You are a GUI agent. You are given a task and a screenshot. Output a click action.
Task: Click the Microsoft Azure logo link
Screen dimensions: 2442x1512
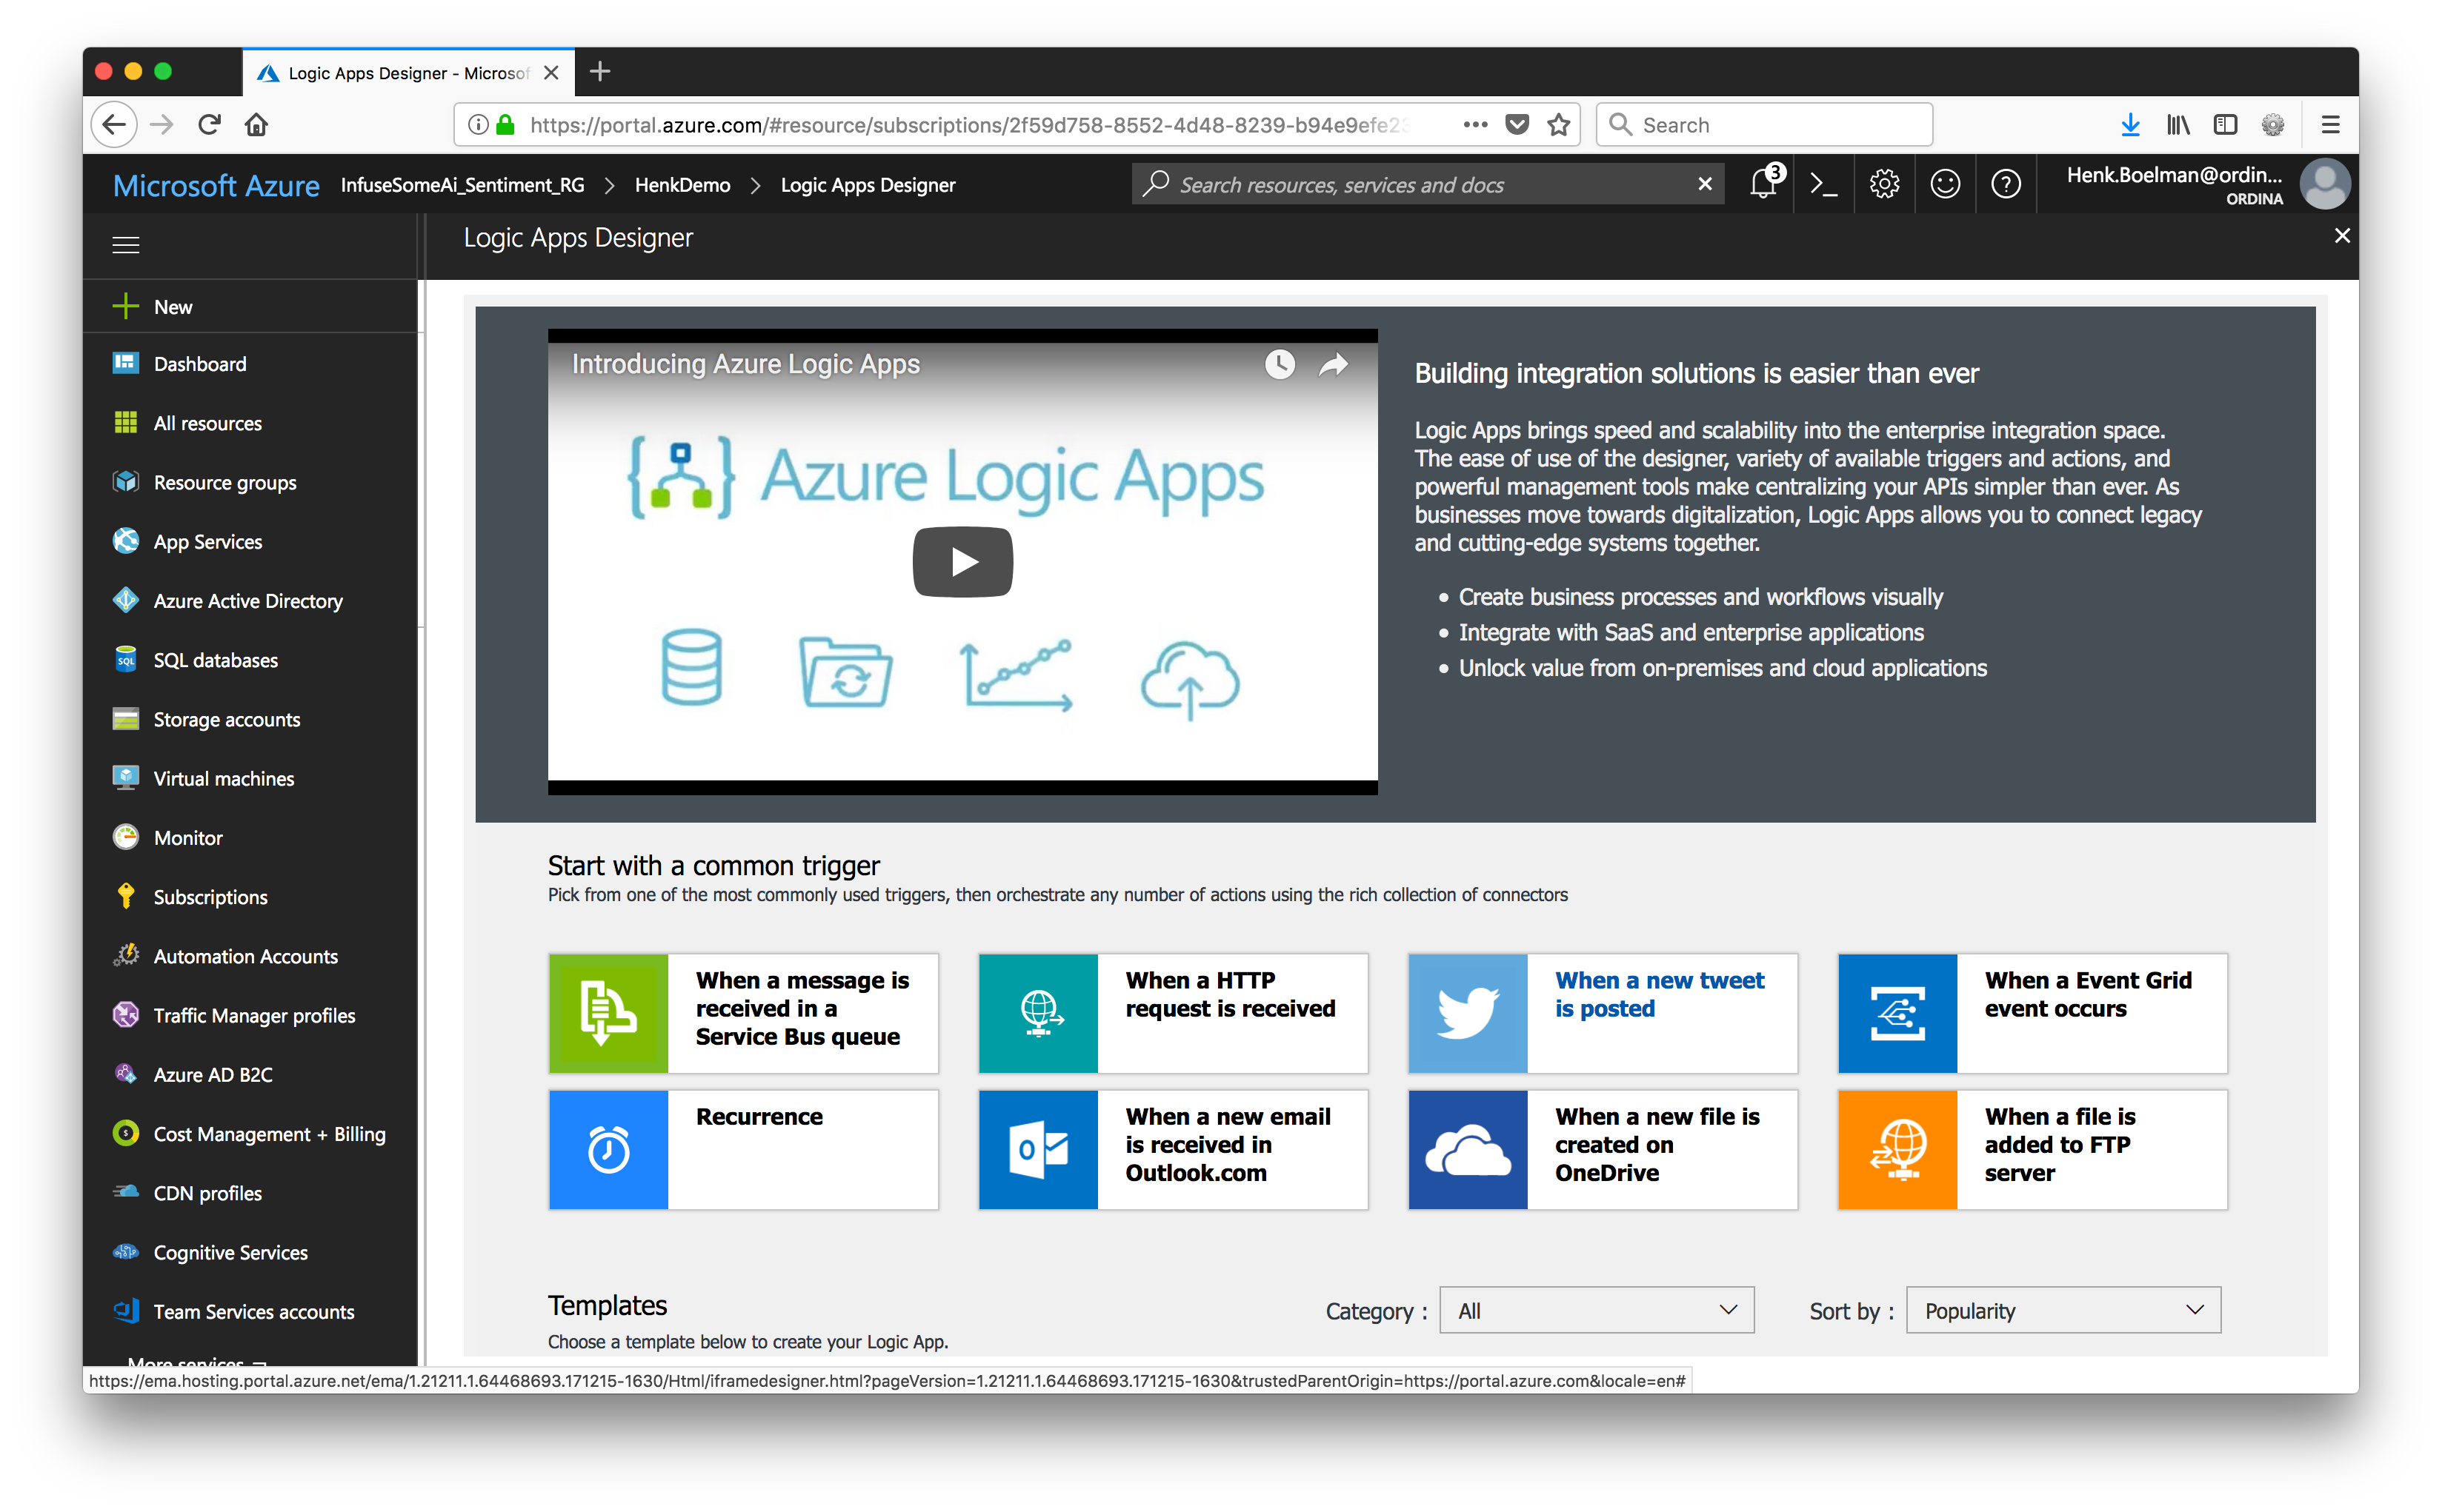pyautogui.click(x=216, y=185)
